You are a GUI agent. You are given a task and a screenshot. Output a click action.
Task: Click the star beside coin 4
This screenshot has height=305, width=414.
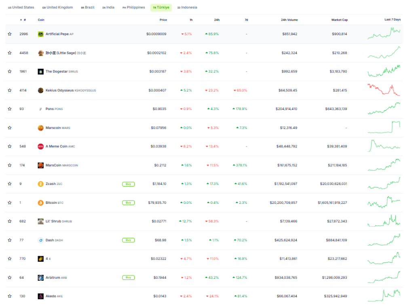10,259
